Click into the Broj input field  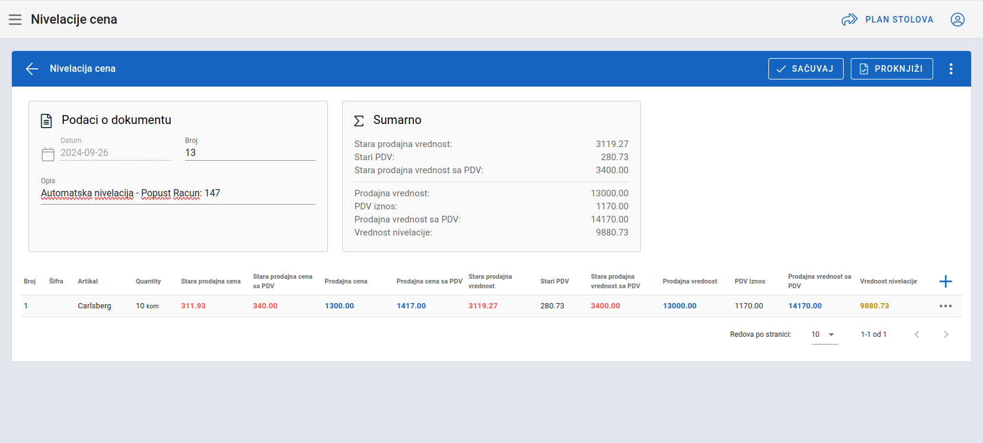coord(249,153)
